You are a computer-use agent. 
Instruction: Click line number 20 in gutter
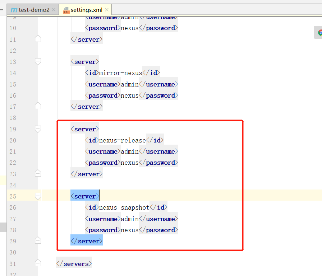pyautogui.click(x=13, y=140)
